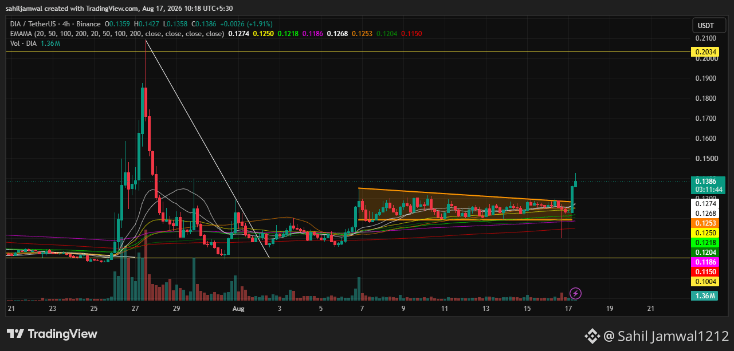Click the orange 0.1253 price-axis label
Viewport: 734px width, 351px height.
coord(704,223)
